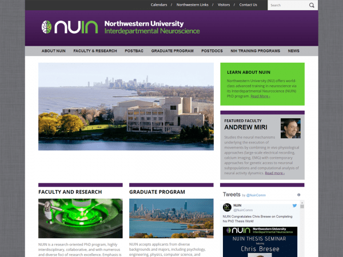The height and width of the screenshot is (257, 343).
Task: Open the @NuinComm Tweets by link
Action: 256,195
